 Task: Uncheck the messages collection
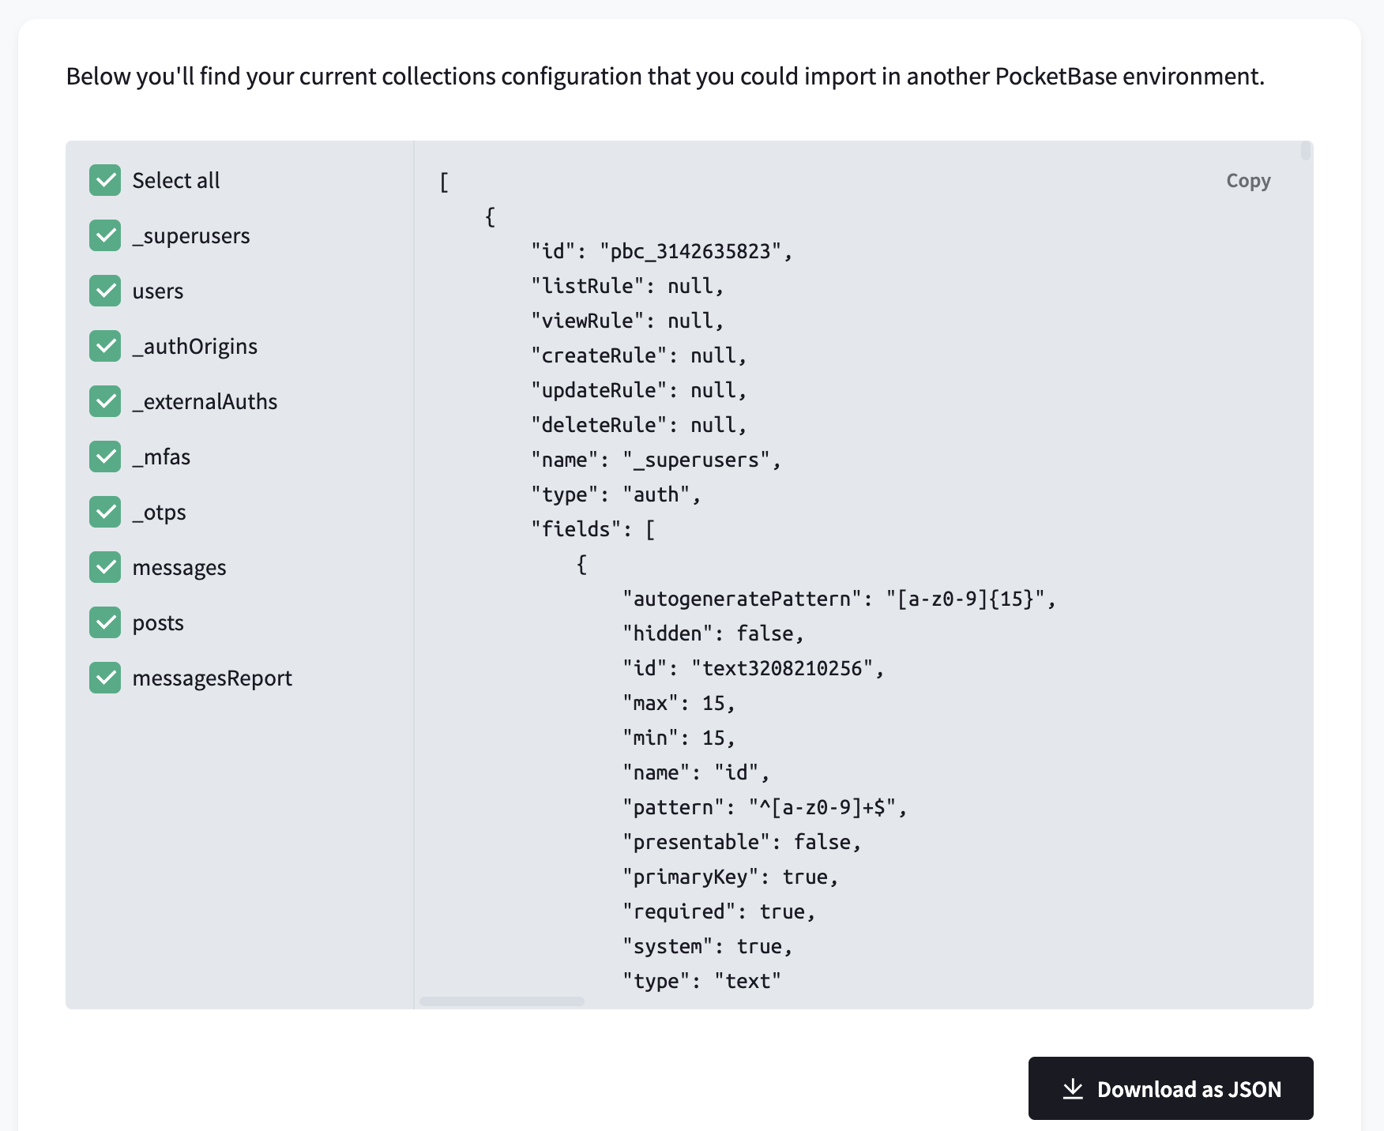click(x=105, y=567)
